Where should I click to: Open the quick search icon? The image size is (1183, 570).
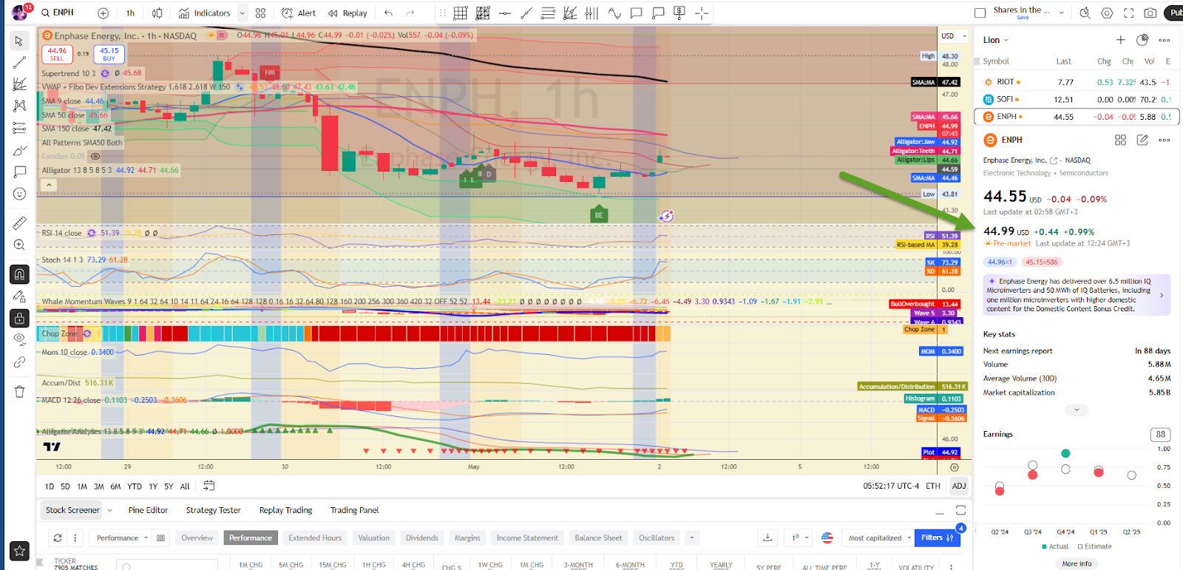pyautogui.click(x=1085, y=13)
